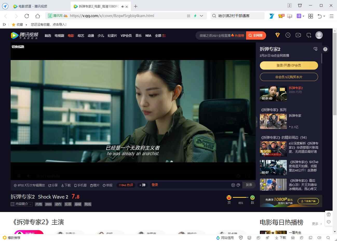Click the emoji face icon in comment bar
Viewport: 337px width, 241px height.
click(x=233, y=185)
